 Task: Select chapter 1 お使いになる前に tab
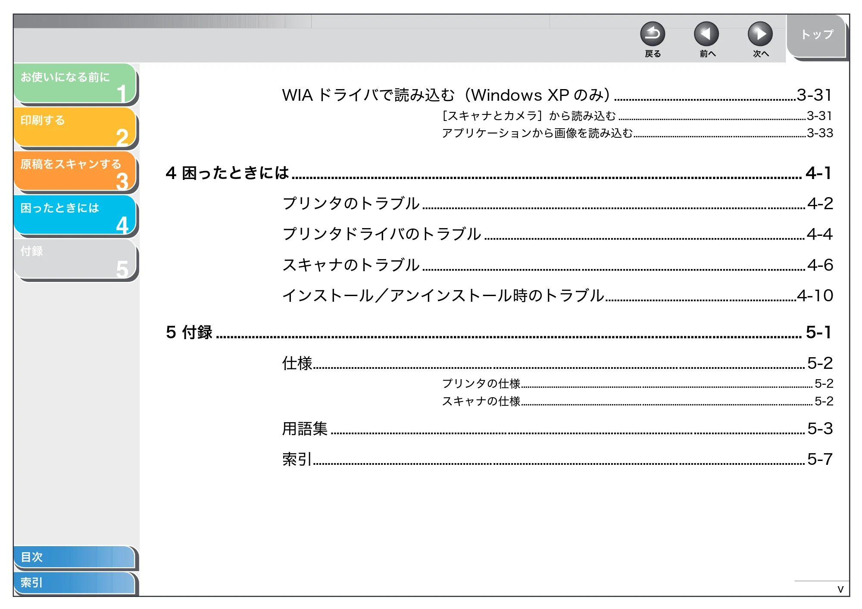[x=75, y=83]
